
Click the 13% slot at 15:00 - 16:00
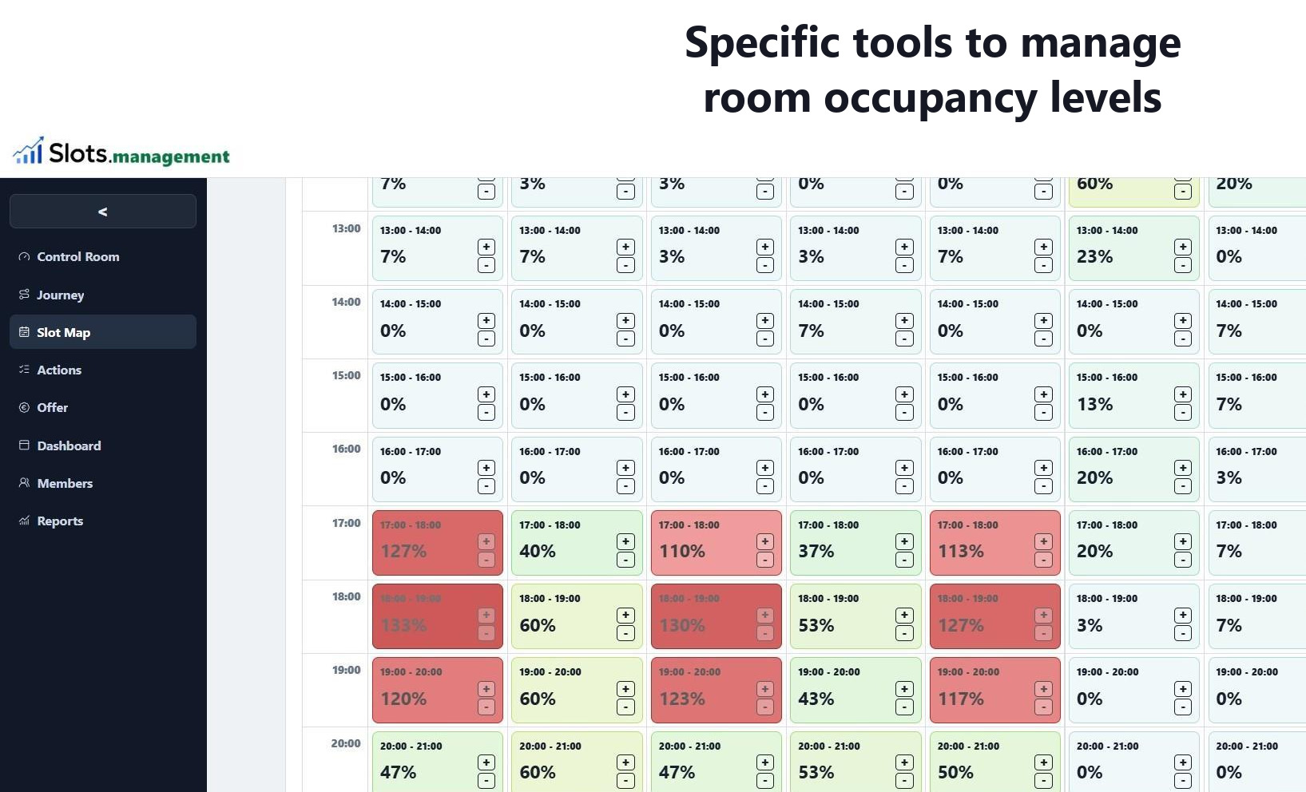[1134, 395]
